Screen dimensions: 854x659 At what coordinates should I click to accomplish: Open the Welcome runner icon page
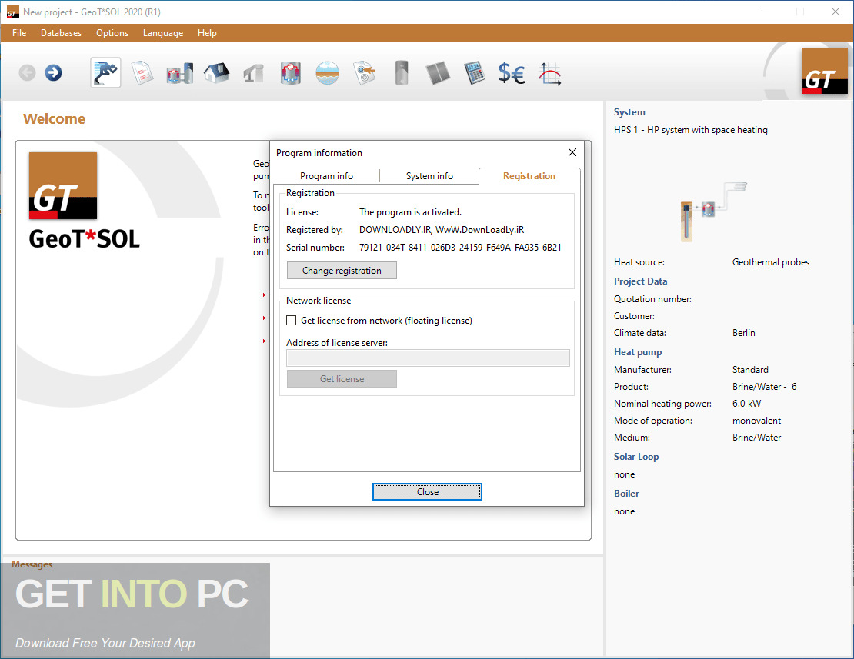(105, 72)
